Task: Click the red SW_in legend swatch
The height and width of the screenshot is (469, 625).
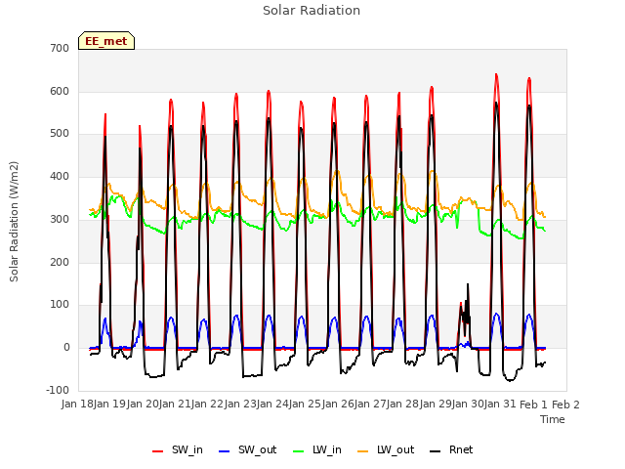Action: click(158, 451)
